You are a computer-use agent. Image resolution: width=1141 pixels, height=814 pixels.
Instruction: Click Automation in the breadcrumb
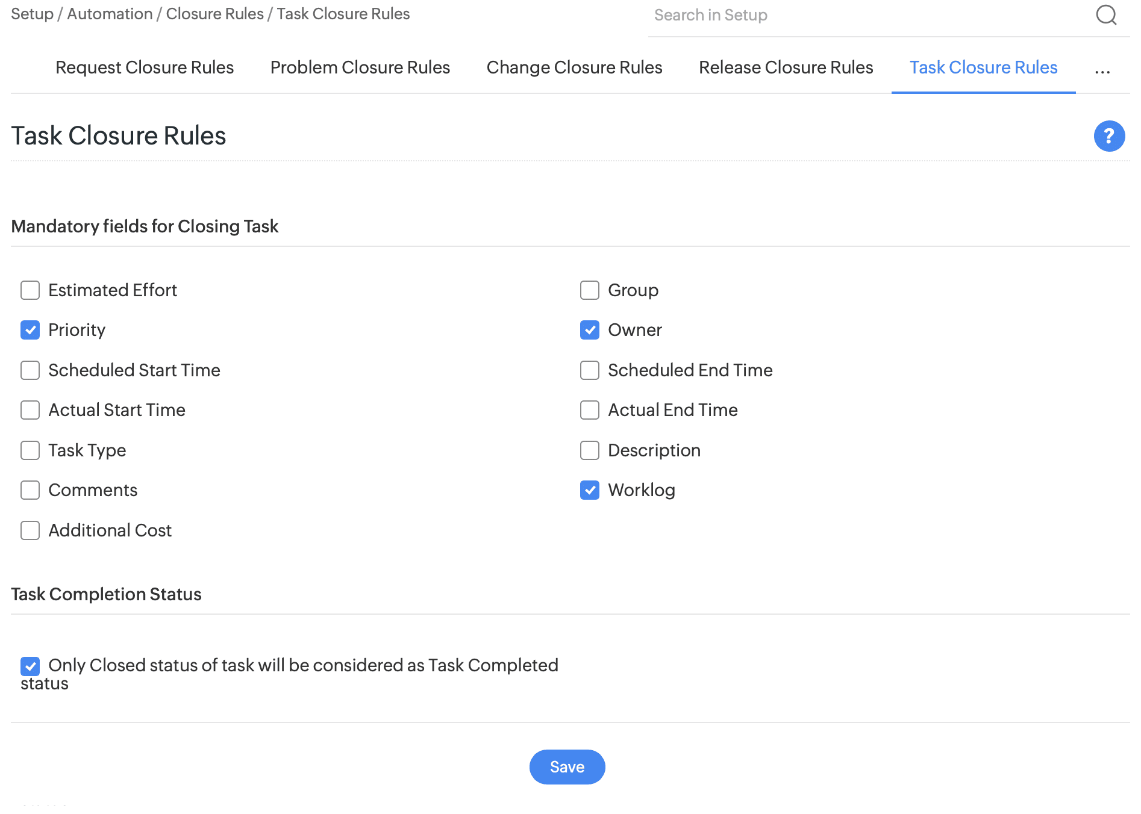(x=110, y=14)
